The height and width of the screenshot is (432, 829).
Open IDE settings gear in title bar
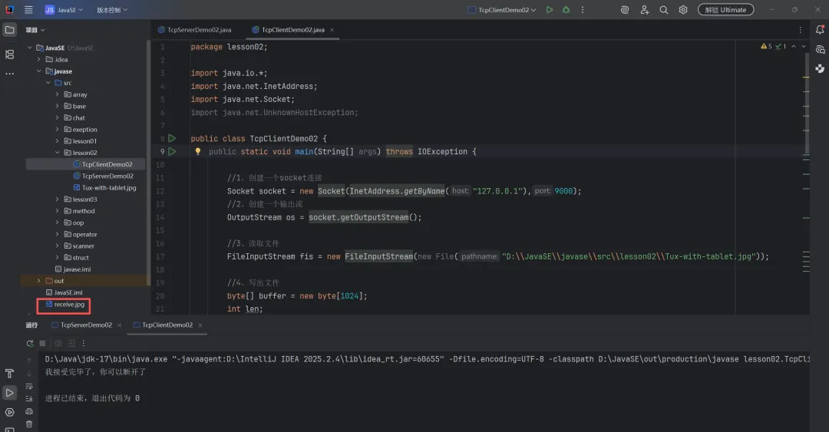[682, 10]
